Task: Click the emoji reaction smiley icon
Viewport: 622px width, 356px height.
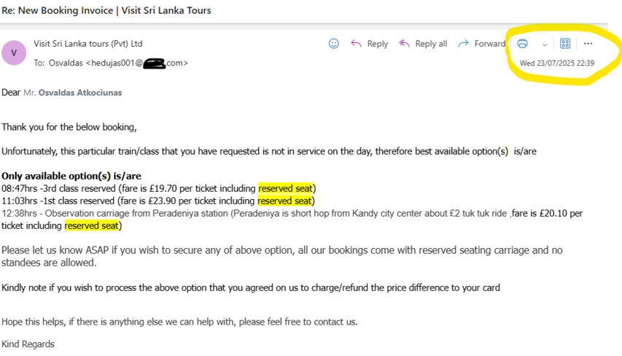Action: tap(334, 44)
